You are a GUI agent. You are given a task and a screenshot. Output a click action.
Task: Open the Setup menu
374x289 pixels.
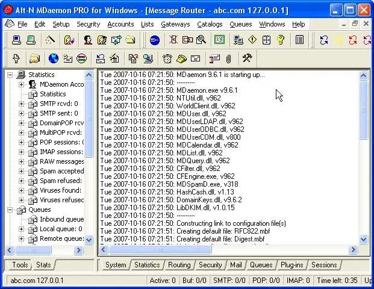tap(61, 24)
